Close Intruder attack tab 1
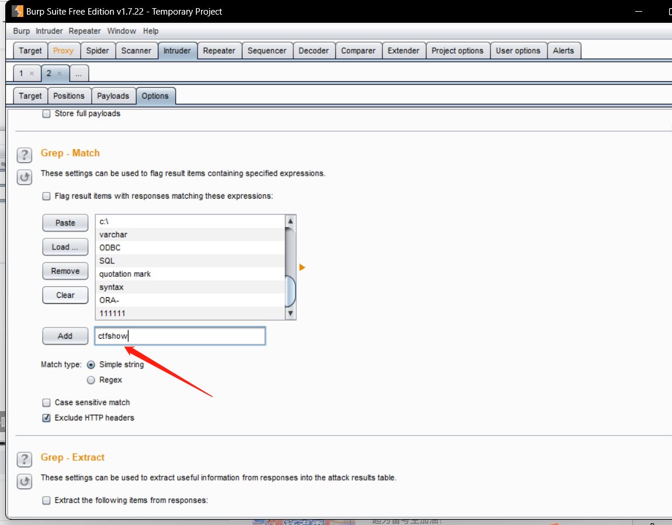 [32, 74]
